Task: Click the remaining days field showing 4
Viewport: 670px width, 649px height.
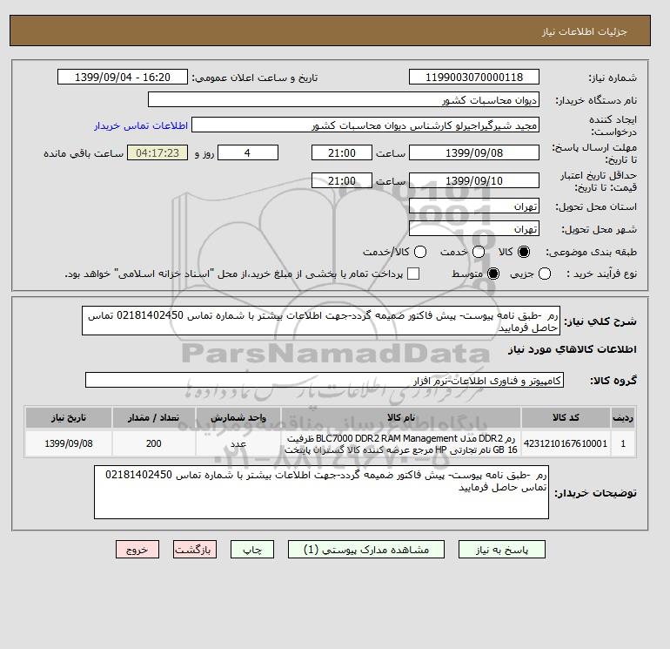Action: (248, 152)
